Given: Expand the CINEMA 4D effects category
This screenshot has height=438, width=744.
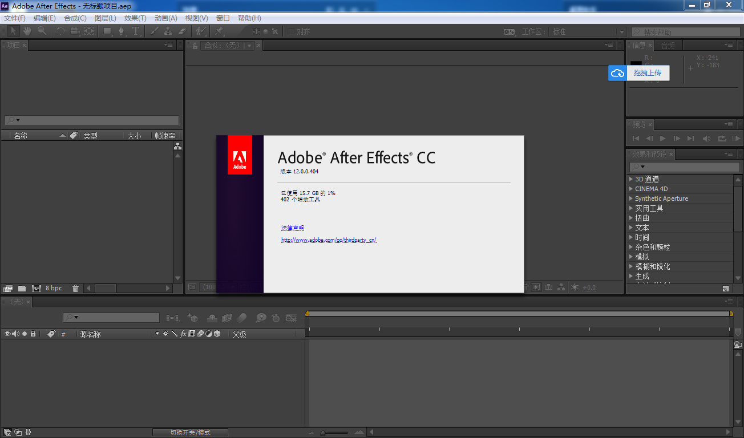Looking at the screenshot, I should tap(630, 189).
